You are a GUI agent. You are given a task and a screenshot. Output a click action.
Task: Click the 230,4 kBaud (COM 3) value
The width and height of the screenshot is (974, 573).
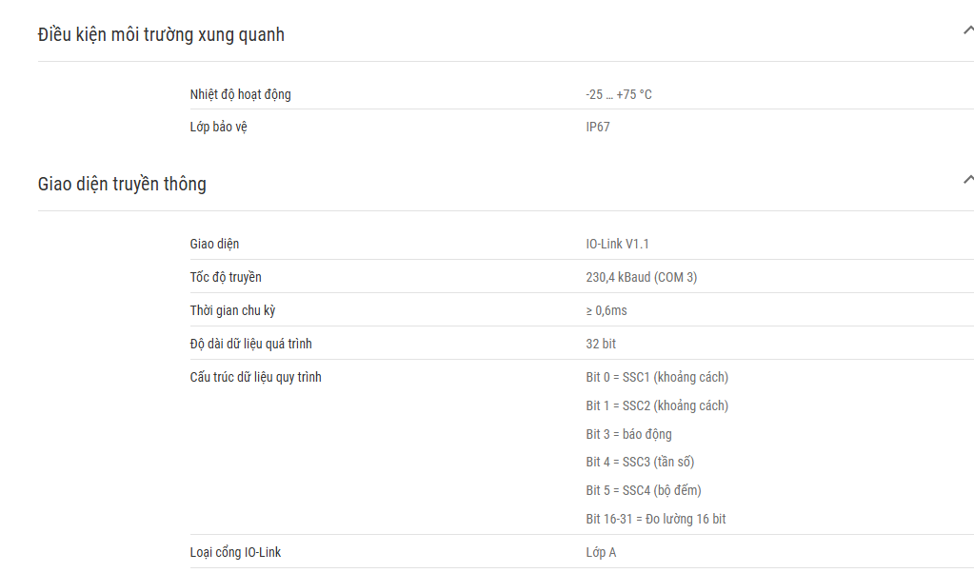pos(641,278)
